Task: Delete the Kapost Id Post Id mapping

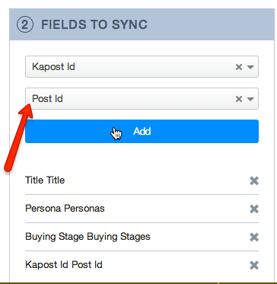Action: pyautogui.click(x=254, y=266)
